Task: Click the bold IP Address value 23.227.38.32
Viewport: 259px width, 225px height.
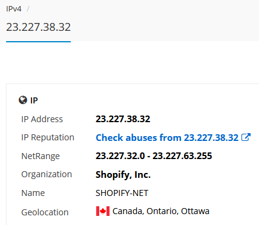Action: pyautogui.click(x=123, y=119)
